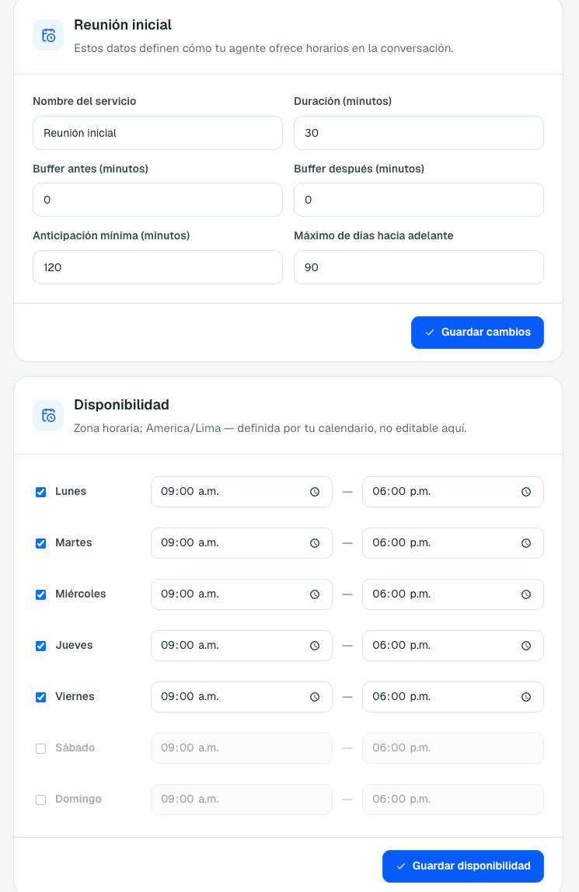Click Miércoles end time 06:00 p.m. field
The width and height of the screenshot is (579, 892).
pyautogui.click(x=453, y=594)
